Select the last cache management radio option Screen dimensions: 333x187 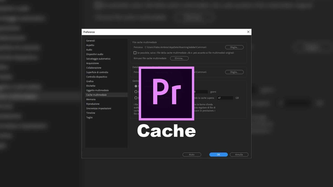coord(136,98)
